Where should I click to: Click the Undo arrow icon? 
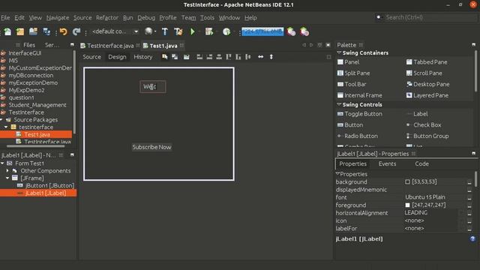tap(63, 31)
